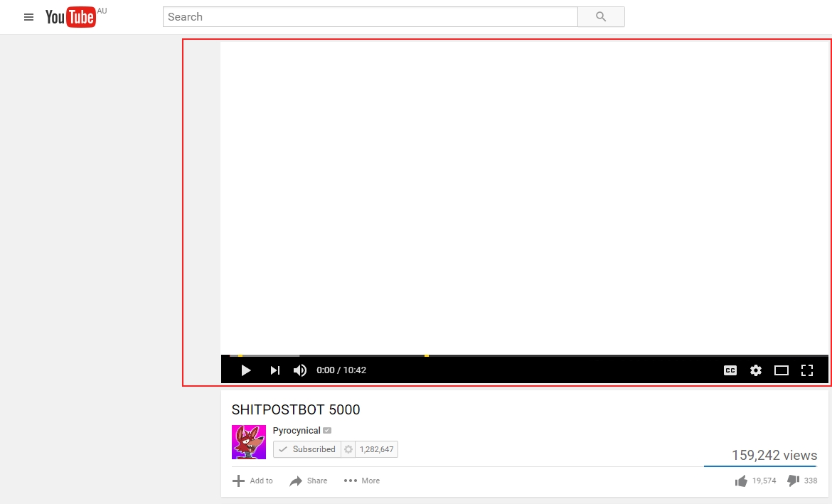Image resolution: width=832 pixels, height=504 pixels.
Task: Submit search with magnifier button
Action: 601,17
